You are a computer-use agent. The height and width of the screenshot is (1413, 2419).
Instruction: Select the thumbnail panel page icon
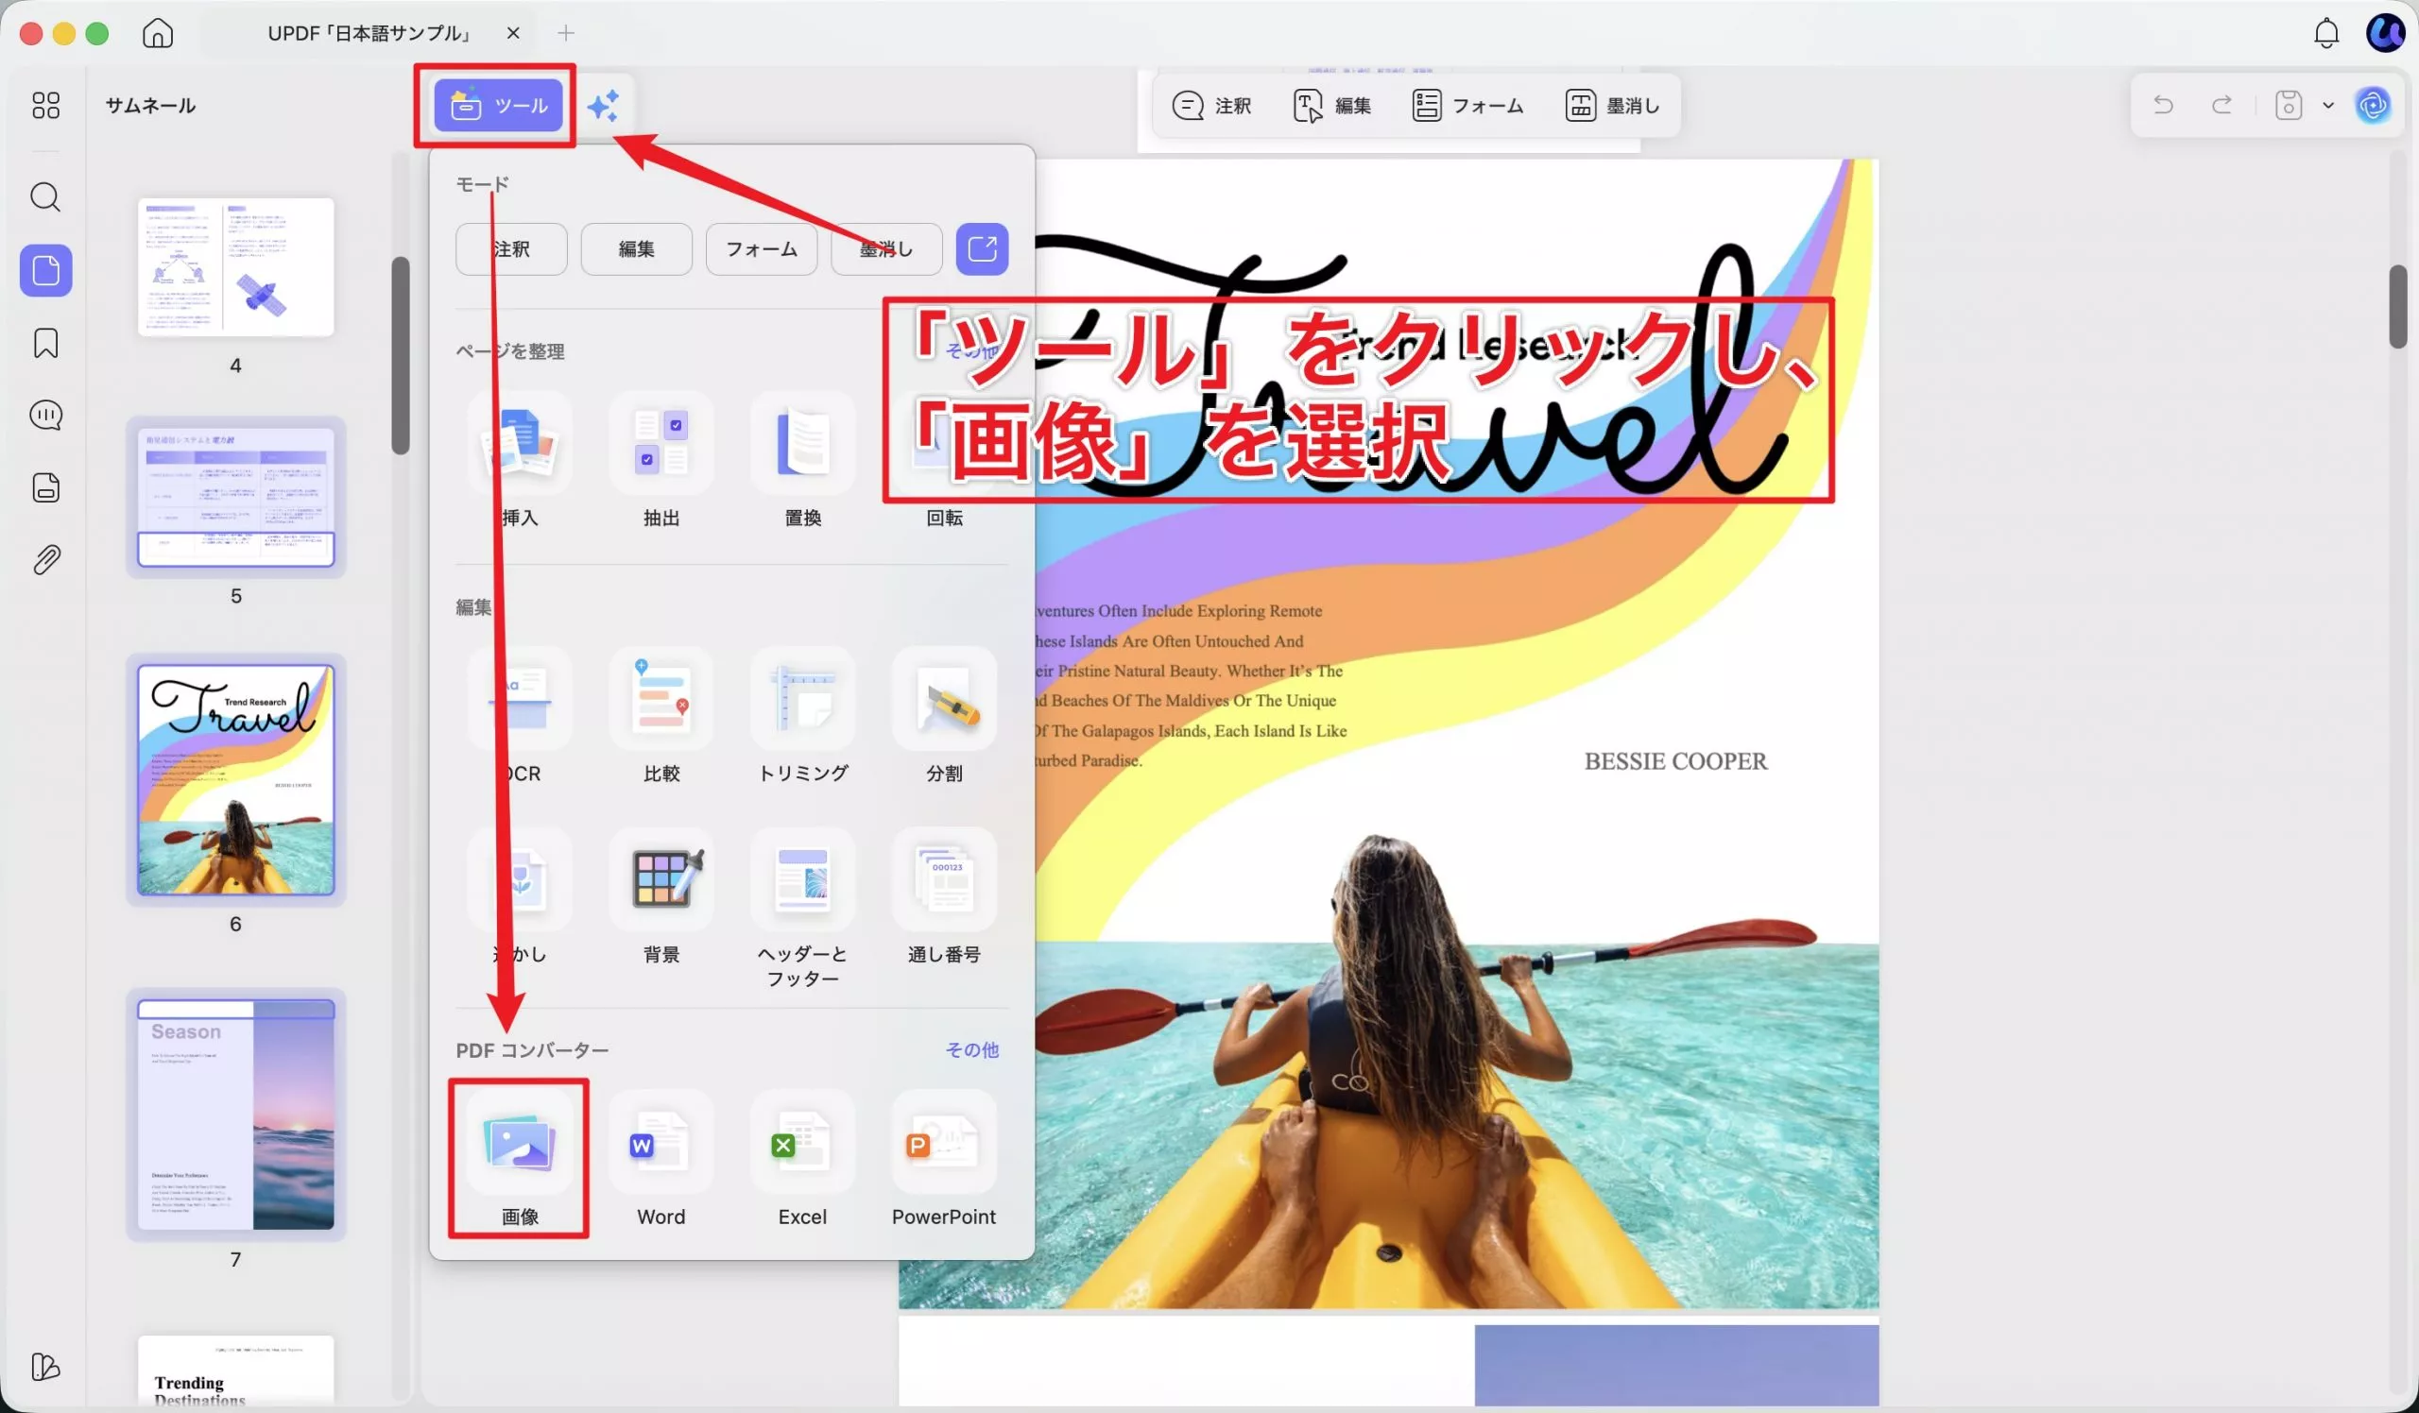pos(45,270)
